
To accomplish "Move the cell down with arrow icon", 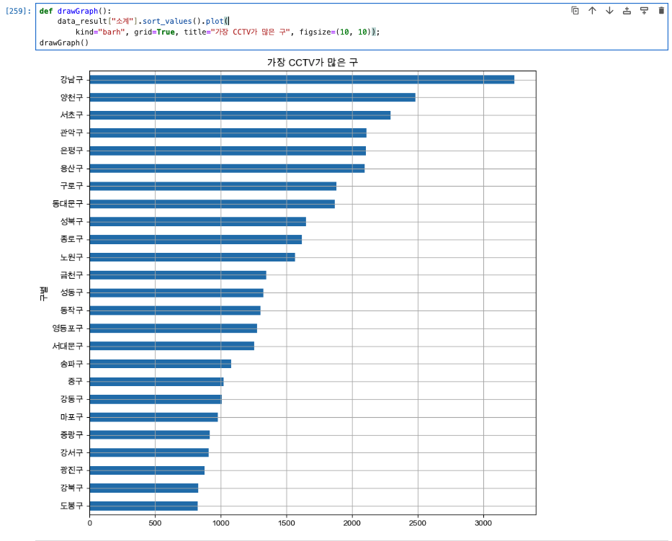I will pos(609,11).
